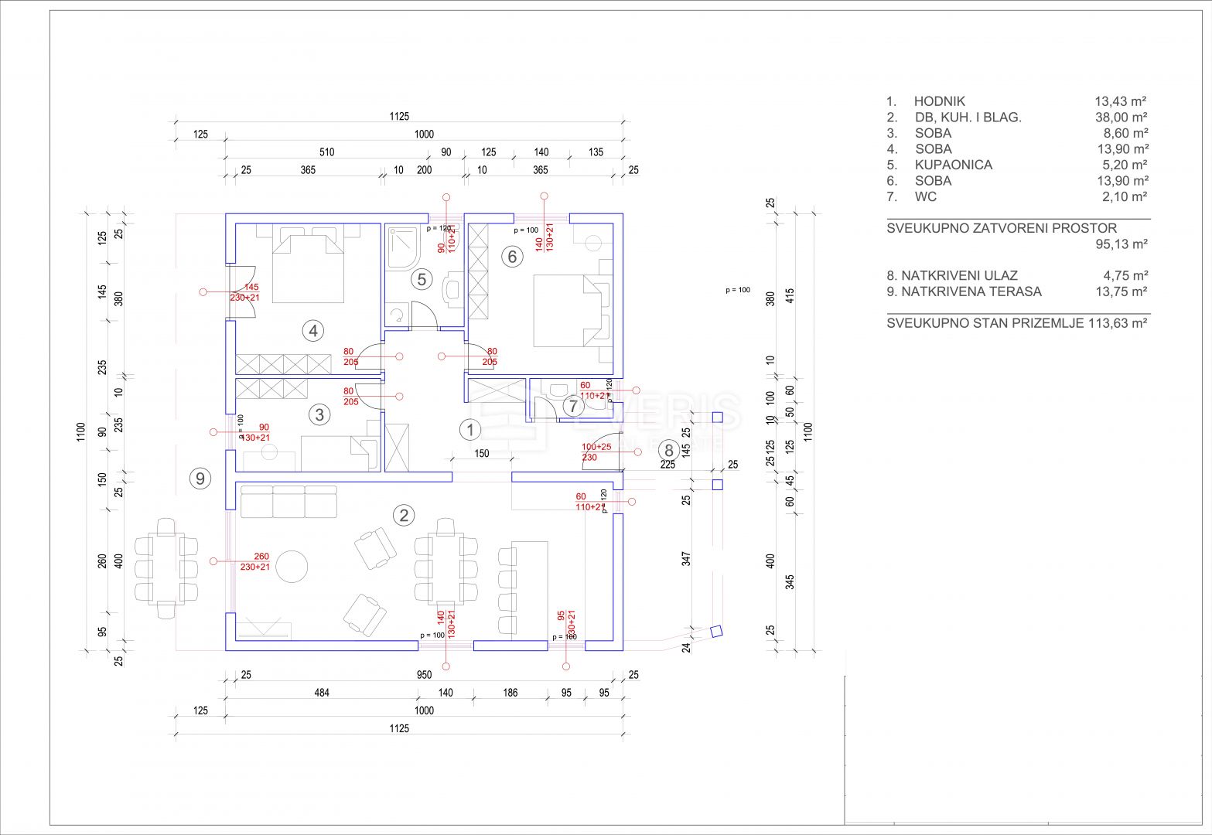Viewport: 1212px width, 835px height.
Task: Click the 1125 dimension label above the plan
Action: click(x=399, y=116)
